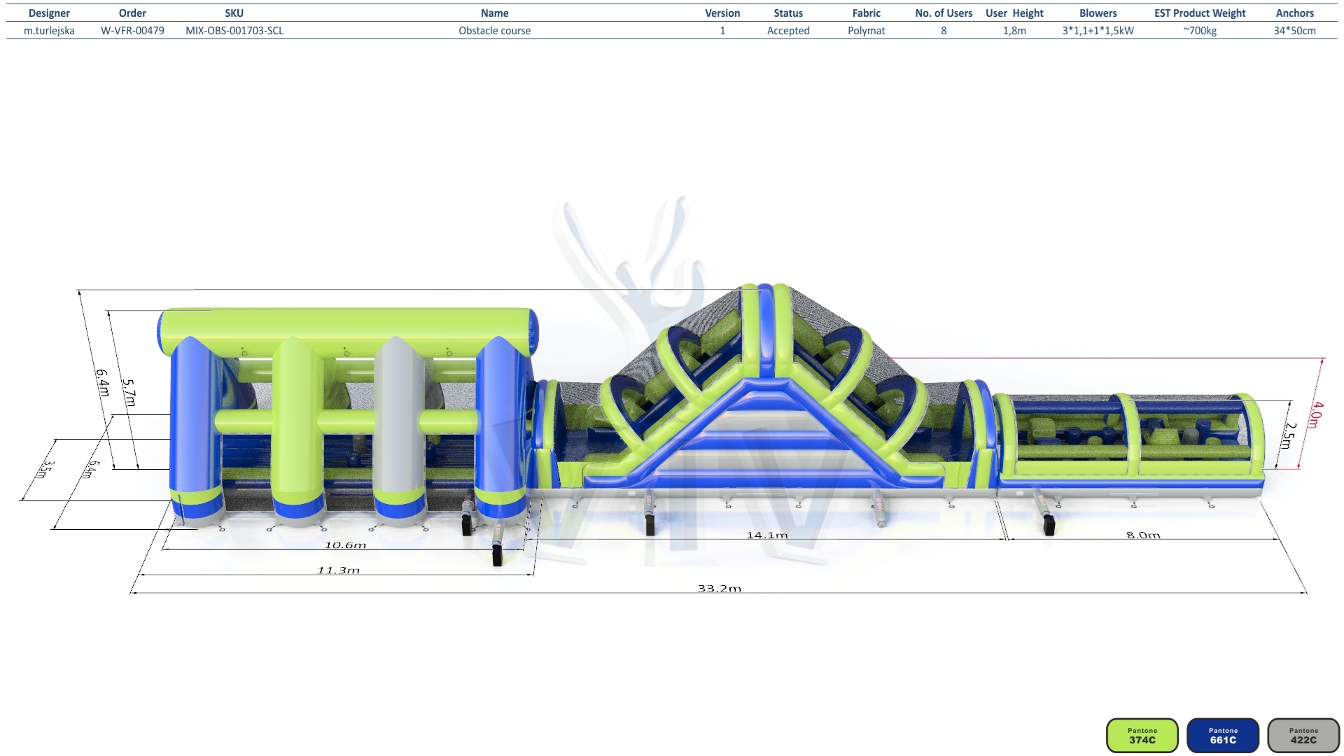Click anchors value 34*50cm
Screen dimensions: 1344x756
1295,31
